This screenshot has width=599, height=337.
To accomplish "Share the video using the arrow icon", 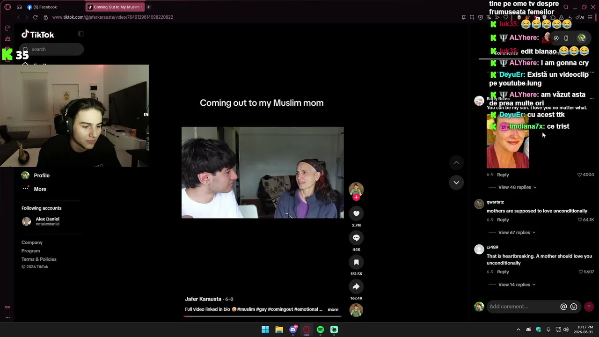I will point(356,286).
